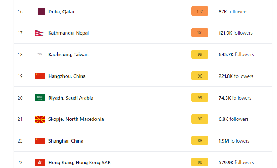The image size is (277, 168).
Task: Click the Qatar flag icon
Action: tap(41, 11)
